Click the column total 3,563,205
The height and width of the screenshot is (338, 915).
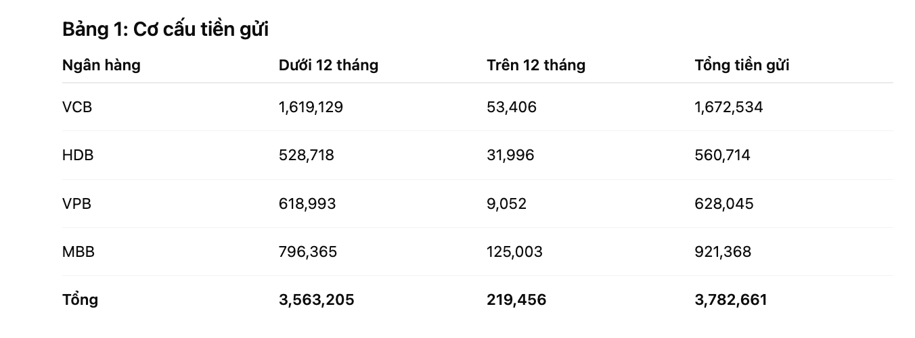click(316, 299)
